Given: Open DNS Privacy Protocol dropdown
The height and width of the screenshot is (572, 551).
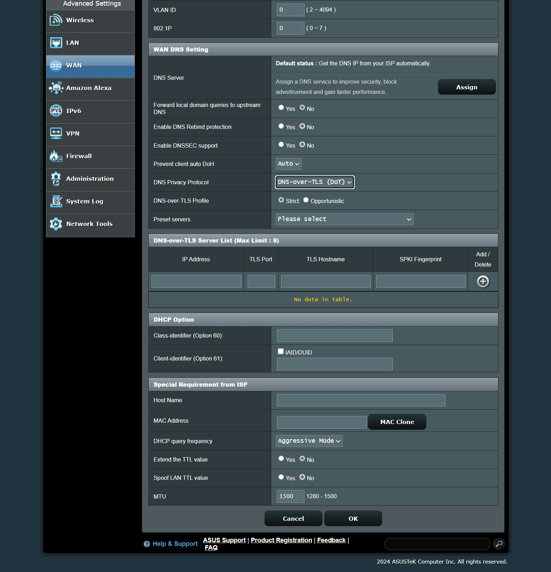Looking at the screenshot, I should (x=315, y=182).
